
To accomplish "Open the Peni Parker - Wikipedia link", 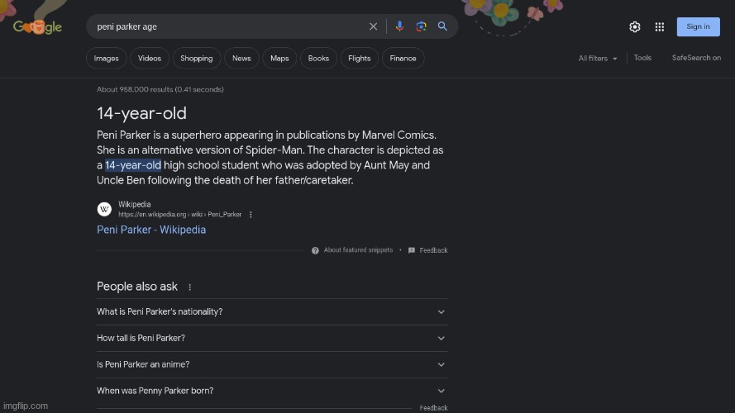I will (151, 230).
